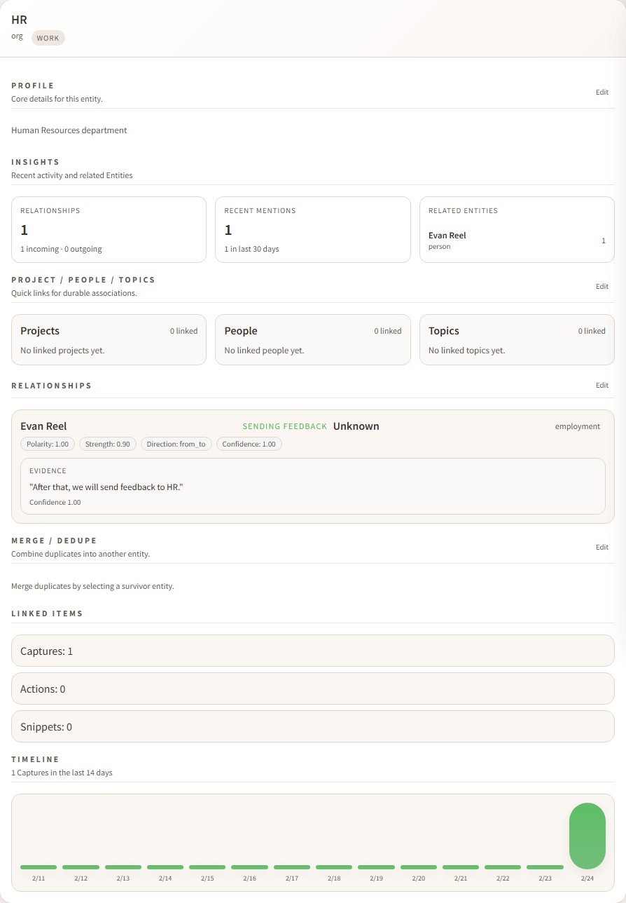Viewport: 626px width, 903px height.
Task: Open the Recent Mentions card
Action: click(312, 229)
